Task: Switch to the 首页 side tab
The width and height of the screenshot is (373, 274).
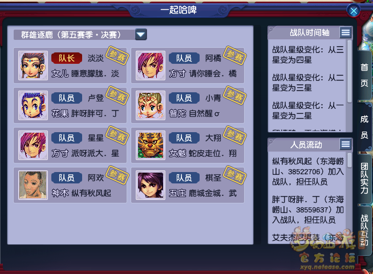Action: coord(364,75)
